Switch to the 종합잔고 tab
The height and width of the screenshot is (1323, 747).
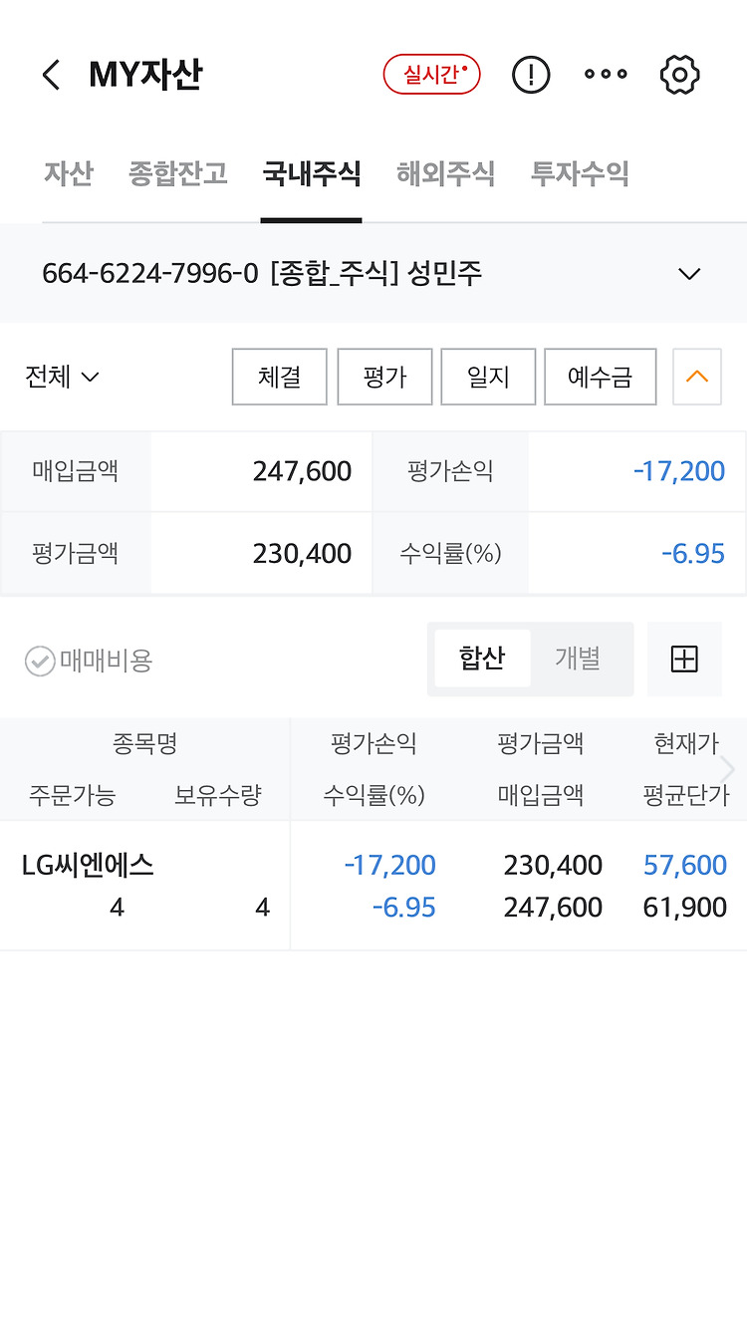pyautogui.click(x=178, y=174)
